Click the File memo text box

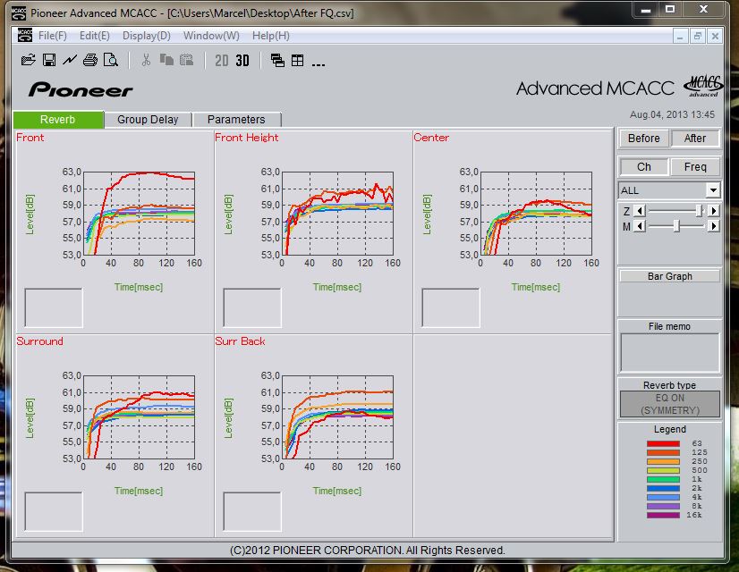tap(669, 352)
